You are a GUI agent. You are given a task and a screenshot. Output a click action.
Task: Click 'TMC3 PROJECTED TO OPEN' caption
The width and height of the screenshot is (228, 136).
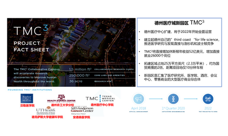(x=208, y=112)
